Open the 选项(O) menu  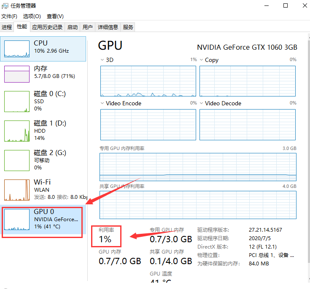32,16
